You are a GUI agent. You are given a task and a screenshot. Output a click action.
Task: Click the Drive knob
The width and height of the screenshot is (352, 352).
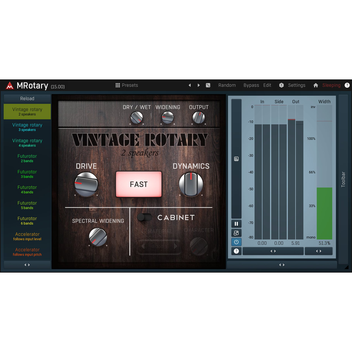tap(86, 184)
